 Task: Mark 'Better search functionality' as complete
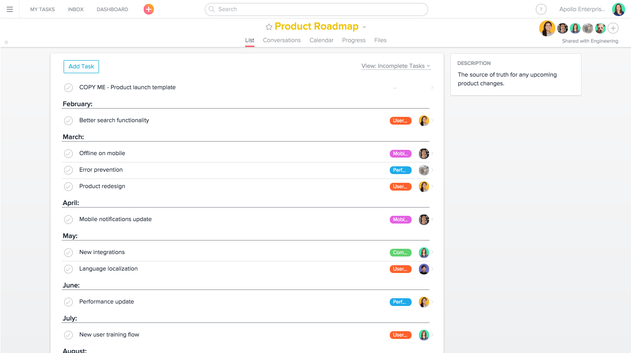tap(68, 120)
